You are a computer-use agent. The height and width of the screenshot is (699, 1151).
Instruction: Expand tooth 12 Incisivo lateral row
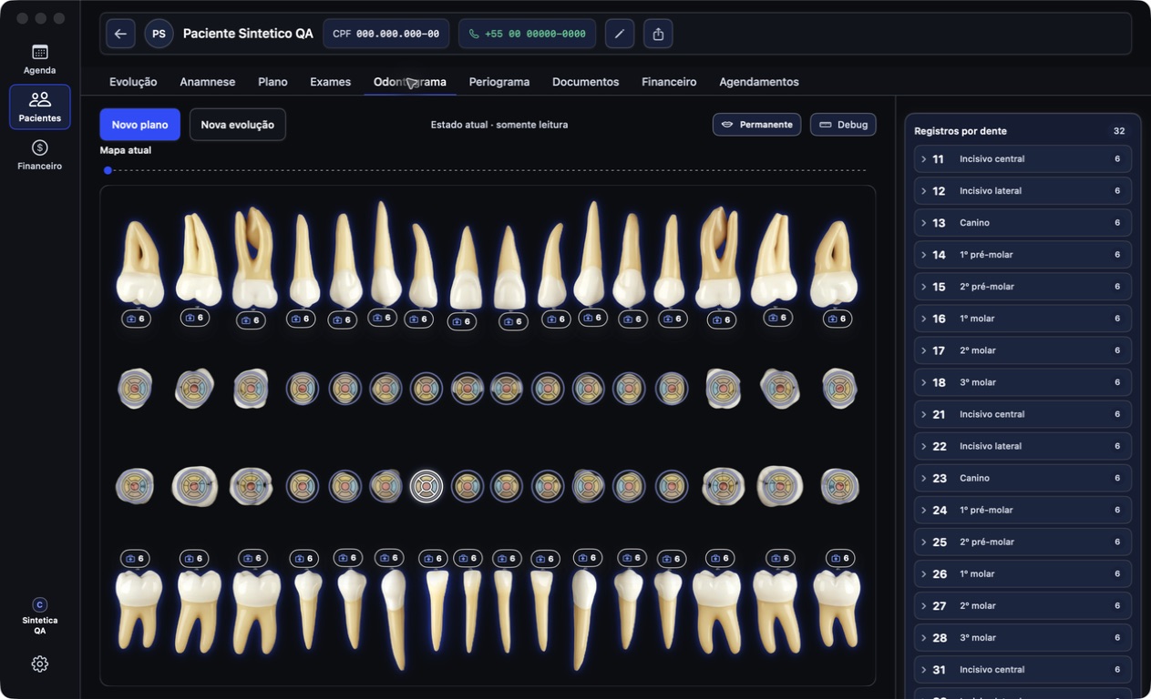point(1023,191)
